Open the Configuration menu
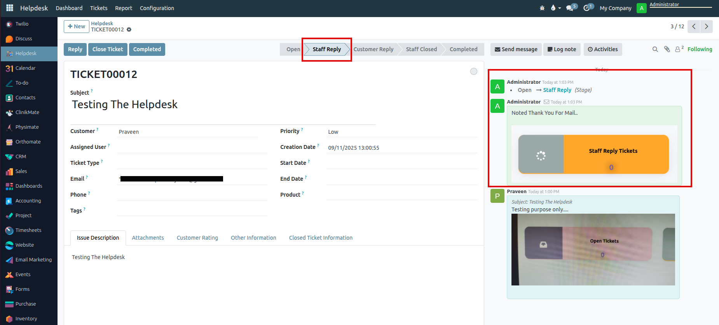The image size is (719, 325). 157,8
